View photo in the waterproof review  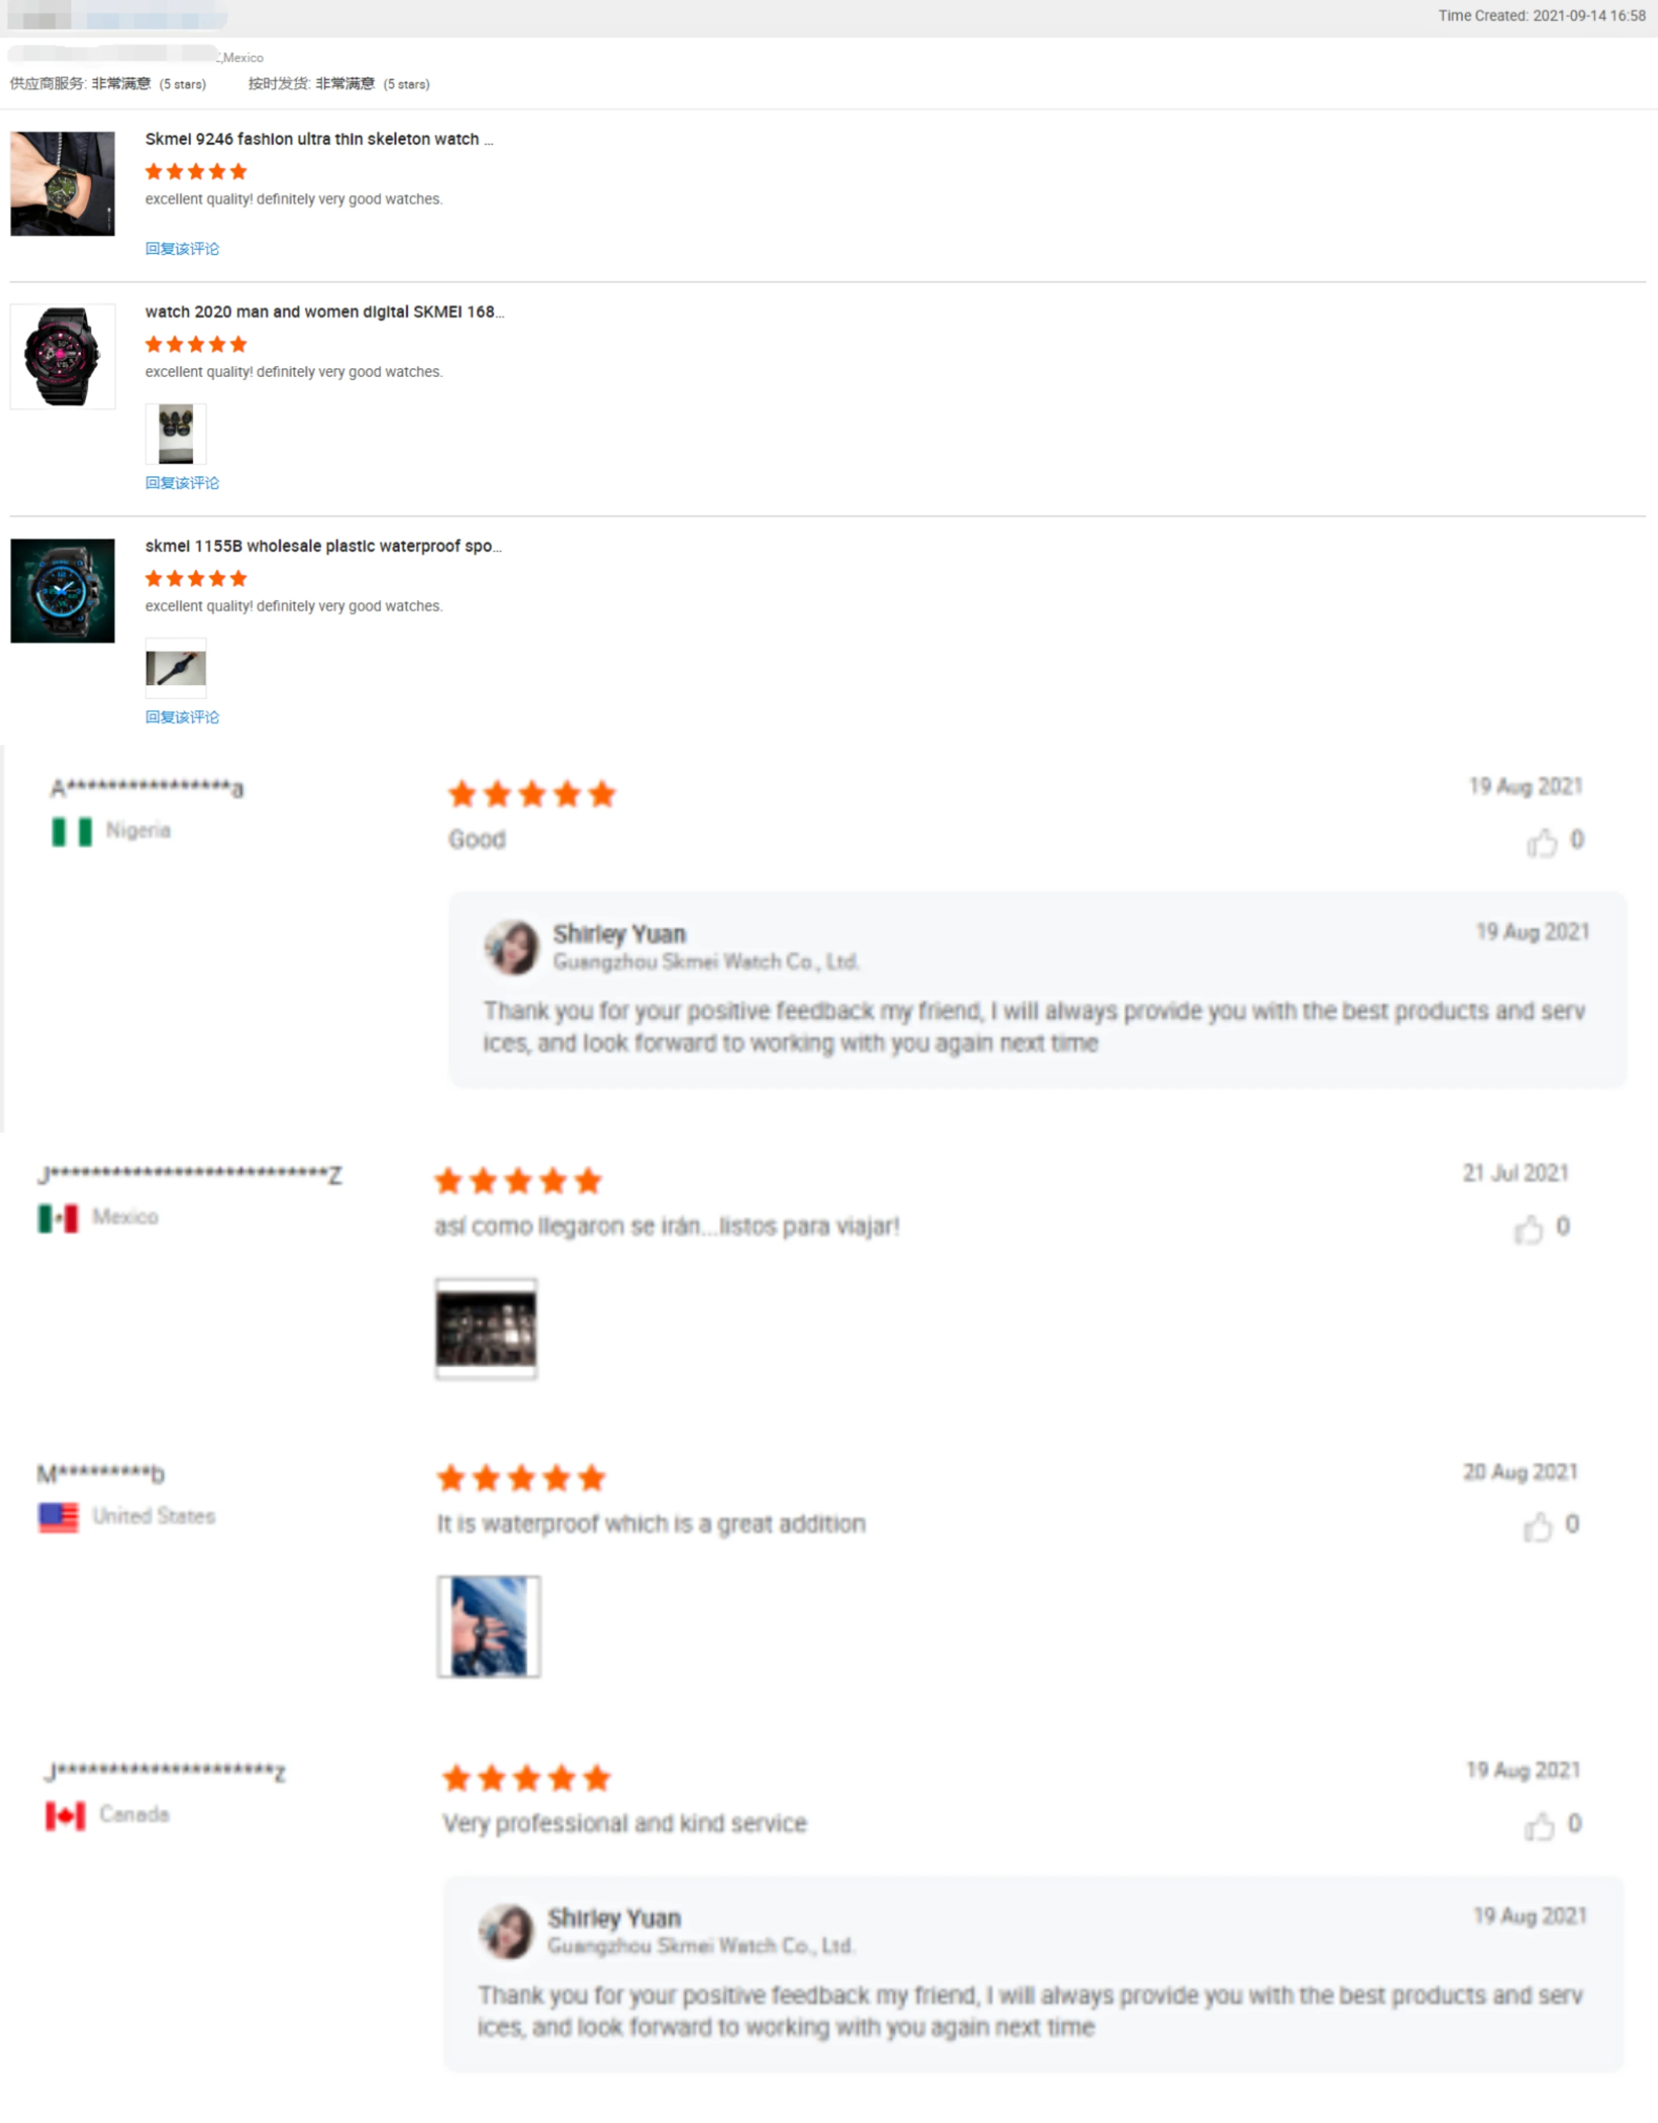489,1627
